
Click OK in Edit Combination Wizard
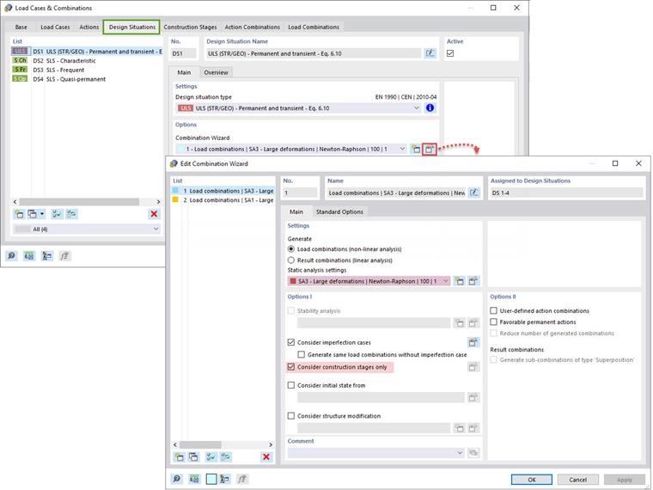pyautogui.click(x=532, y=480)
